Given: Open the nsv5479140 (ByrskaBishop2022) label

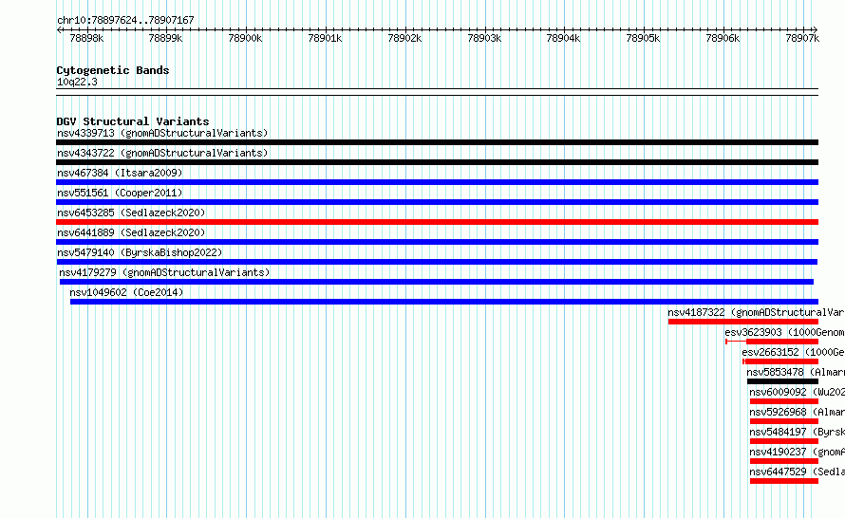Looking at the screenshot, I should (x=140, y=252).
